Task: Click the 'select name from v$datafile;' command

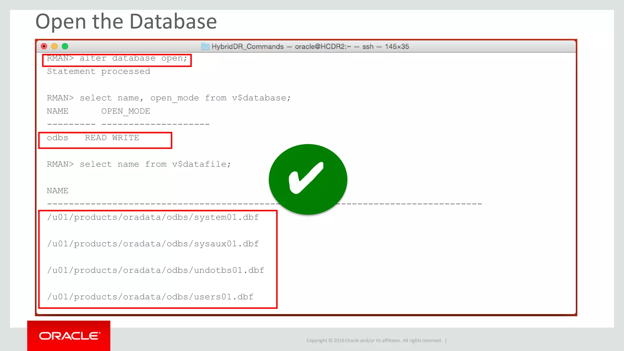Action: pyautogui.click(x=139, y=164)
